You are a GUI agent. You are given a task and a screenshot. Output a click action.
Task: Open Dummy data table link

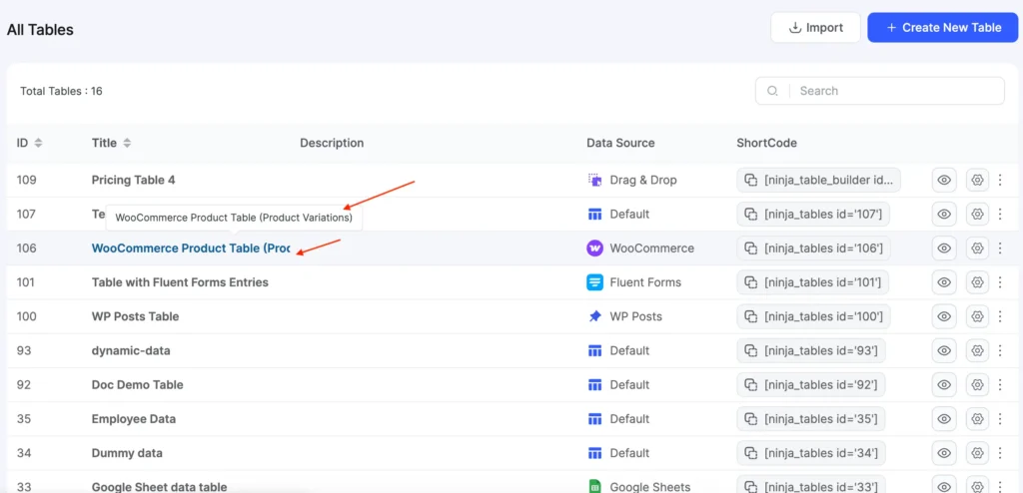click(127, 452)
